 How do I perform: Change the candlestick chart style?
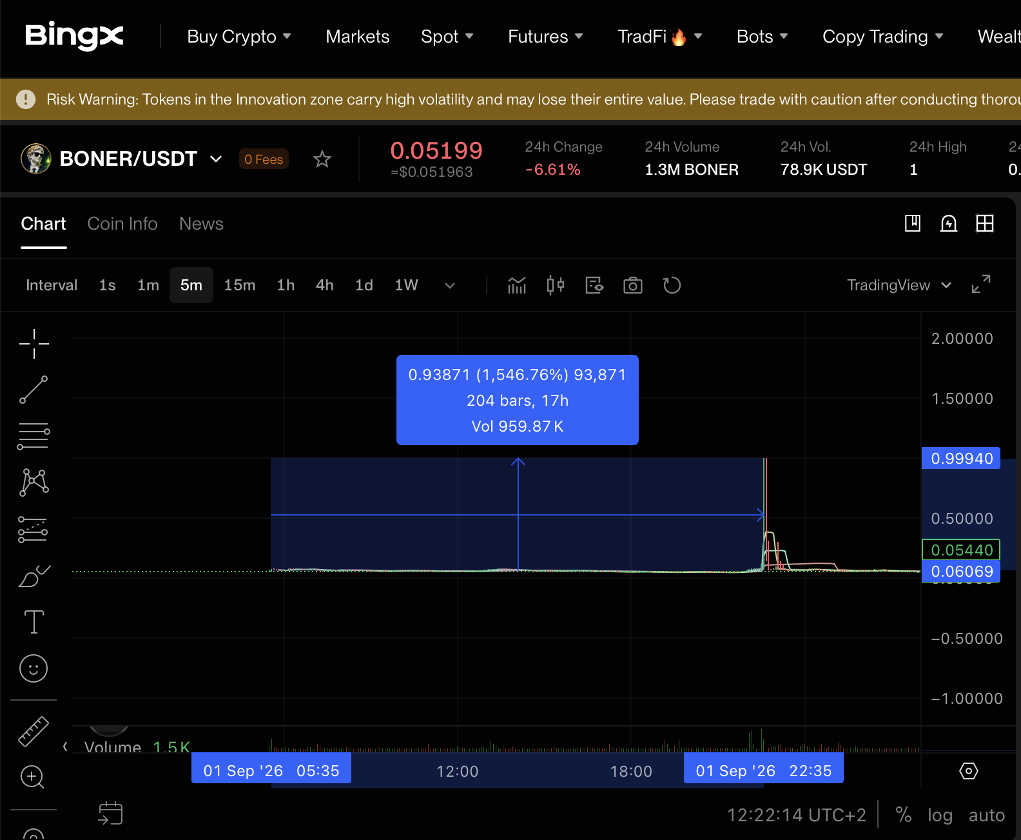click(x=556, y=285)
